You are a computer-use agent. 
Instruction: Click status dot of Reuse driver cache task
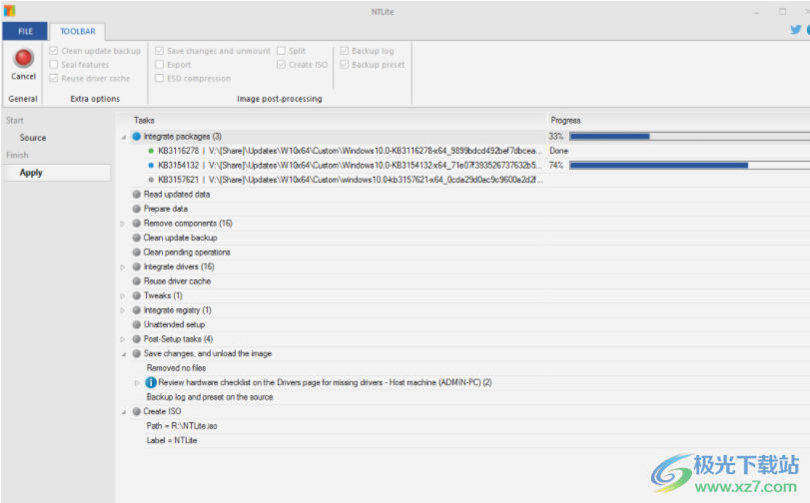(x=137, y=280)
